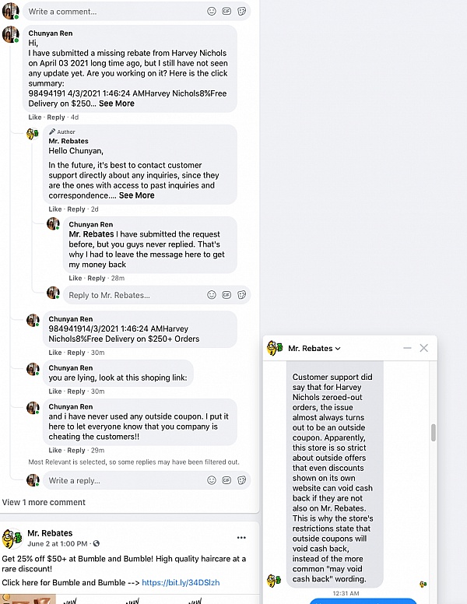Add sticker in Write a reply box

[241, 480]
